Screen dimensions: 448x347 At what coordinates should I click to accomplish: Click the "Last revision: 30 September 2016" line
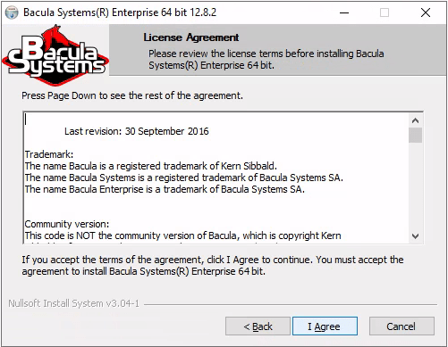click(137, 131)
